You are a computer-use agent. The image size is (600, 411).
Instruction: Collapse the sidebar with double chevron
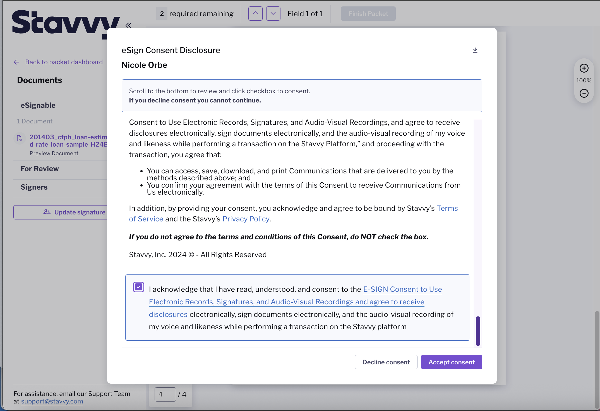point(128,25)
